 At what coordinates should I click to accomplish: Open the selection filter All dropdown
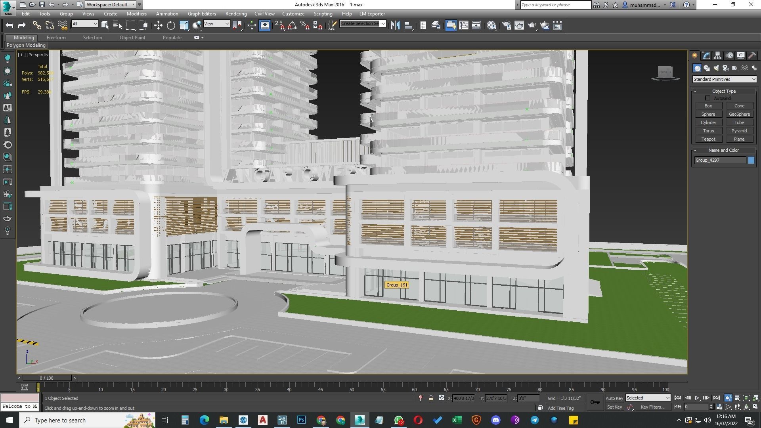coord(85,24)
